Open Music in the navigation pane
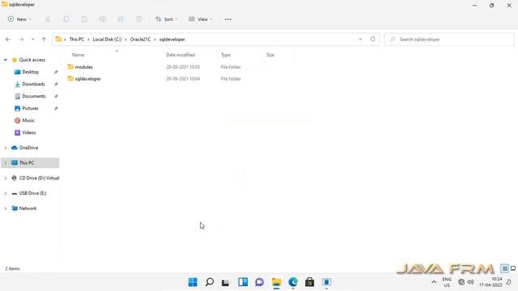 28,120
